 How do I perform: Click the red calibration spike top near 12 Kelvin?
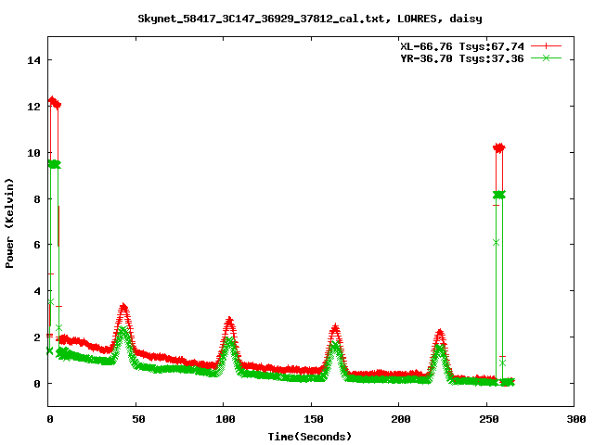[x=54, y=102]
